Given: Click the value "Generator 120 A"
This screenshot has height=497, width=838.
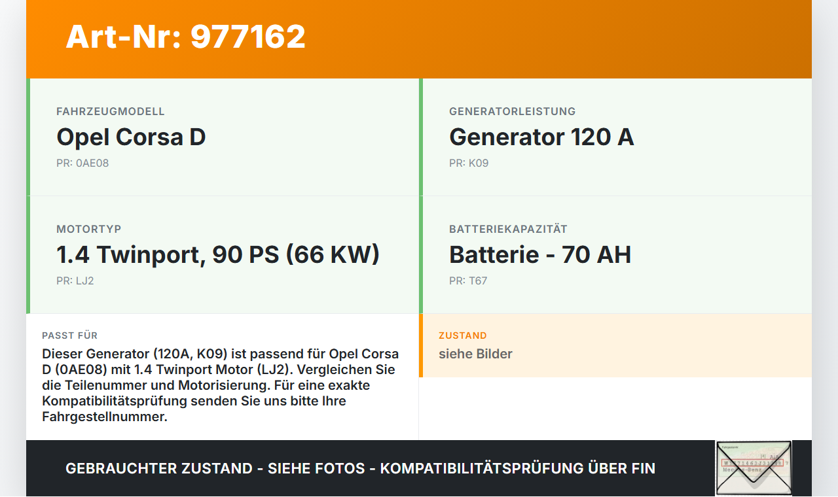Looking at the screenshot, I should 541,137.
